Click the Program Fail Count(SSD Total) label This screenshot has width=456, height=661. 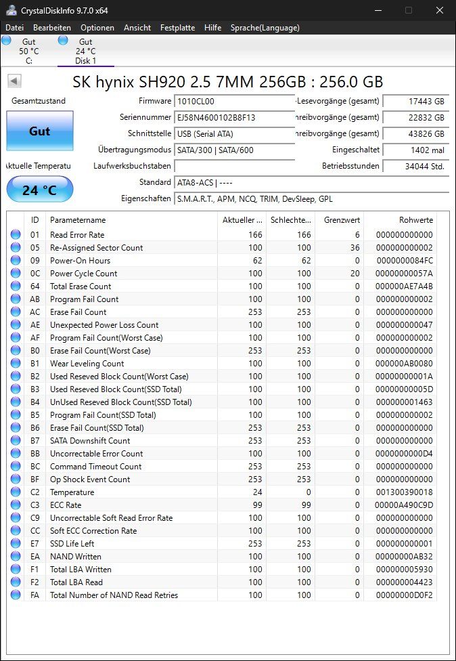pos(103,414)
